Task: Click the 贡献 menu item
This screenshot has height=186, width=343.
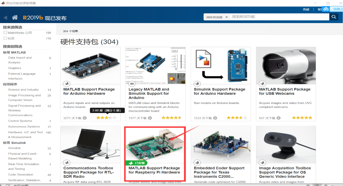Action: tap(306, 9)
